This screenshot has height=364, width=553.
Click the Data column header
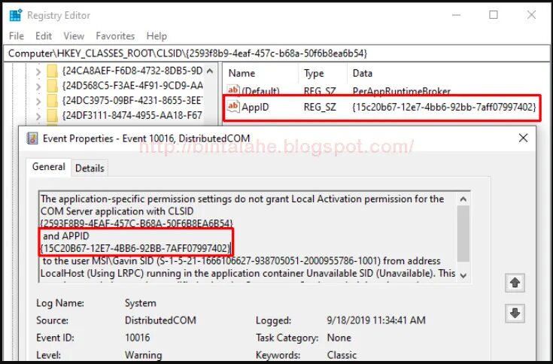click(362, 73)
